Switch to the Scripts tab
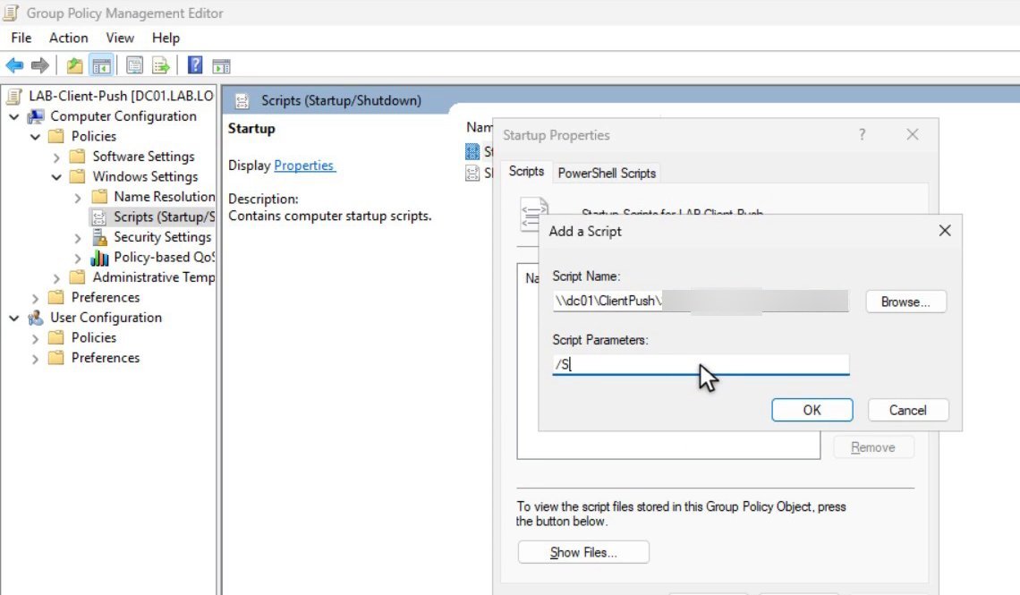The width and height of the screenshot is (1020, 595). [x=526, y=171]
